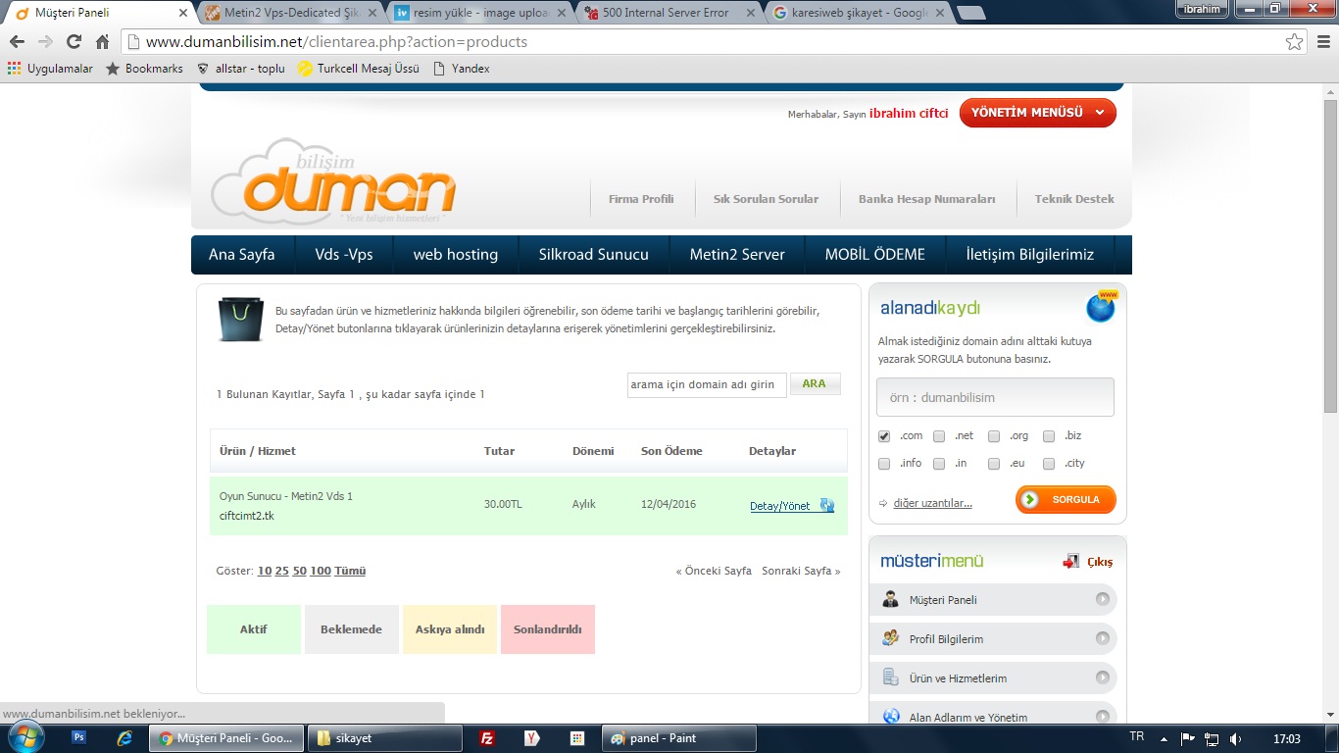Expand the YÖNETİM MENÜSÜ dropdown

tap(1038, 113)
